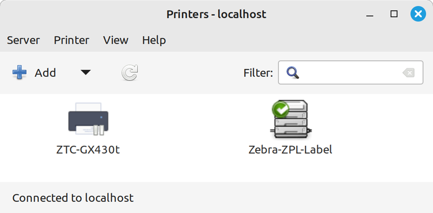Open the View menu
Viewport: 433px width, 213px height.
point(115,40)
